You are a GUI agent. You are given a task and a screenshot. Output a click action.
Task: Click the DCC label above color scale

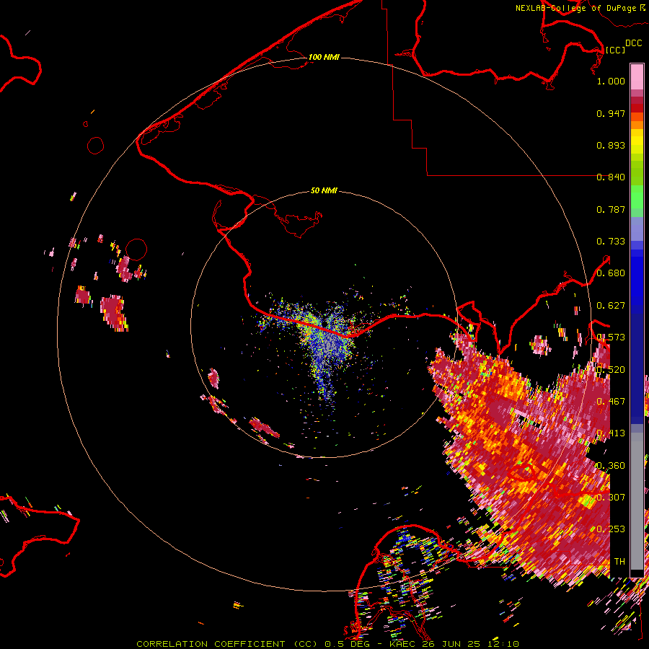[x=634, y=43]
